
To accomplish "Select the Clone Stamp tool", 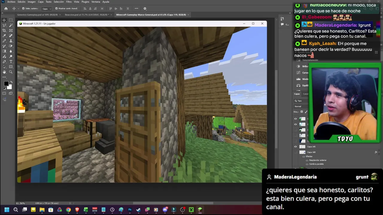I will coord(11,41).
